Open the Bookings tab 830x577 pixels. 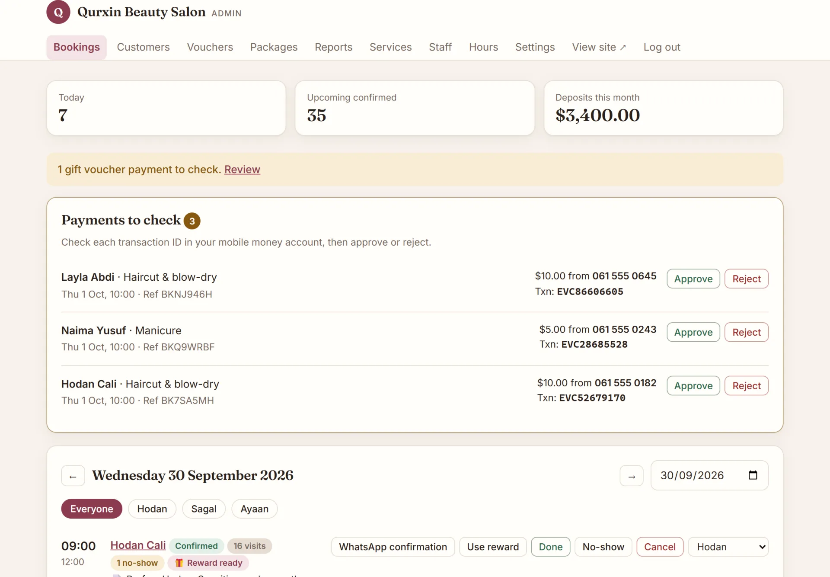[x=77, y=47]
